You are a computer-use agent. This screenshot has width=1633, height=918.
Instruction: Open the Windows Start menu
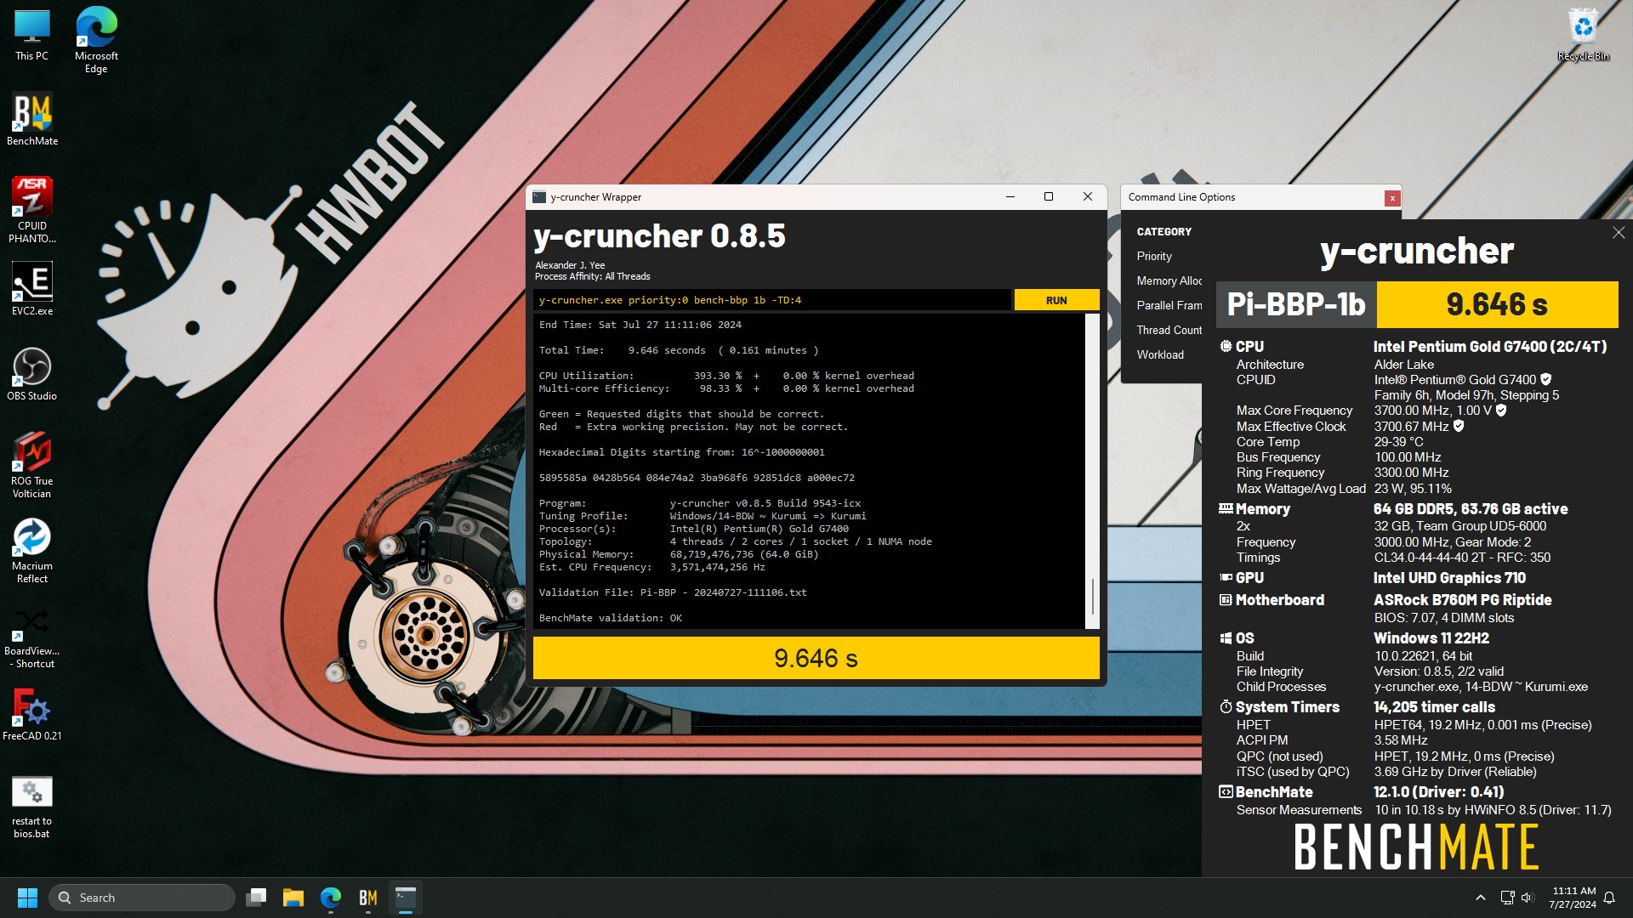[x=27, y=898]
